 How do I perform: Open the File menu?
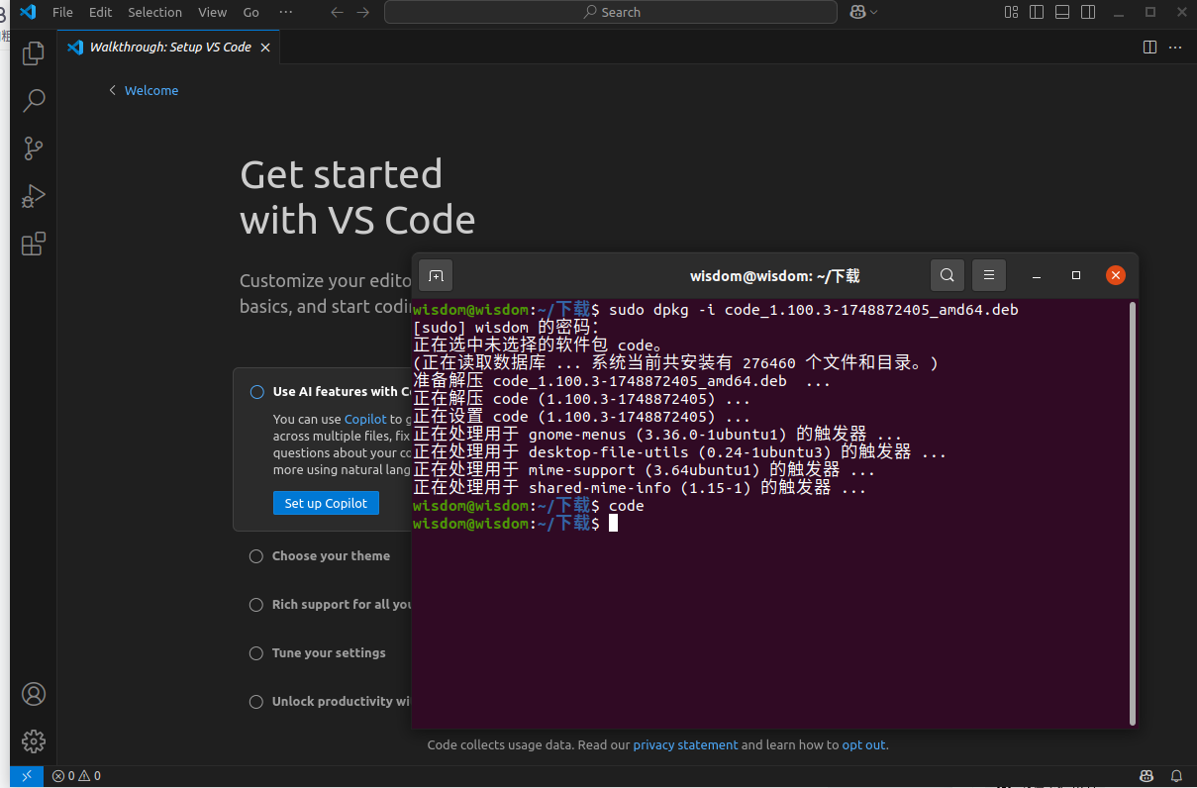[x=62, y=12]
